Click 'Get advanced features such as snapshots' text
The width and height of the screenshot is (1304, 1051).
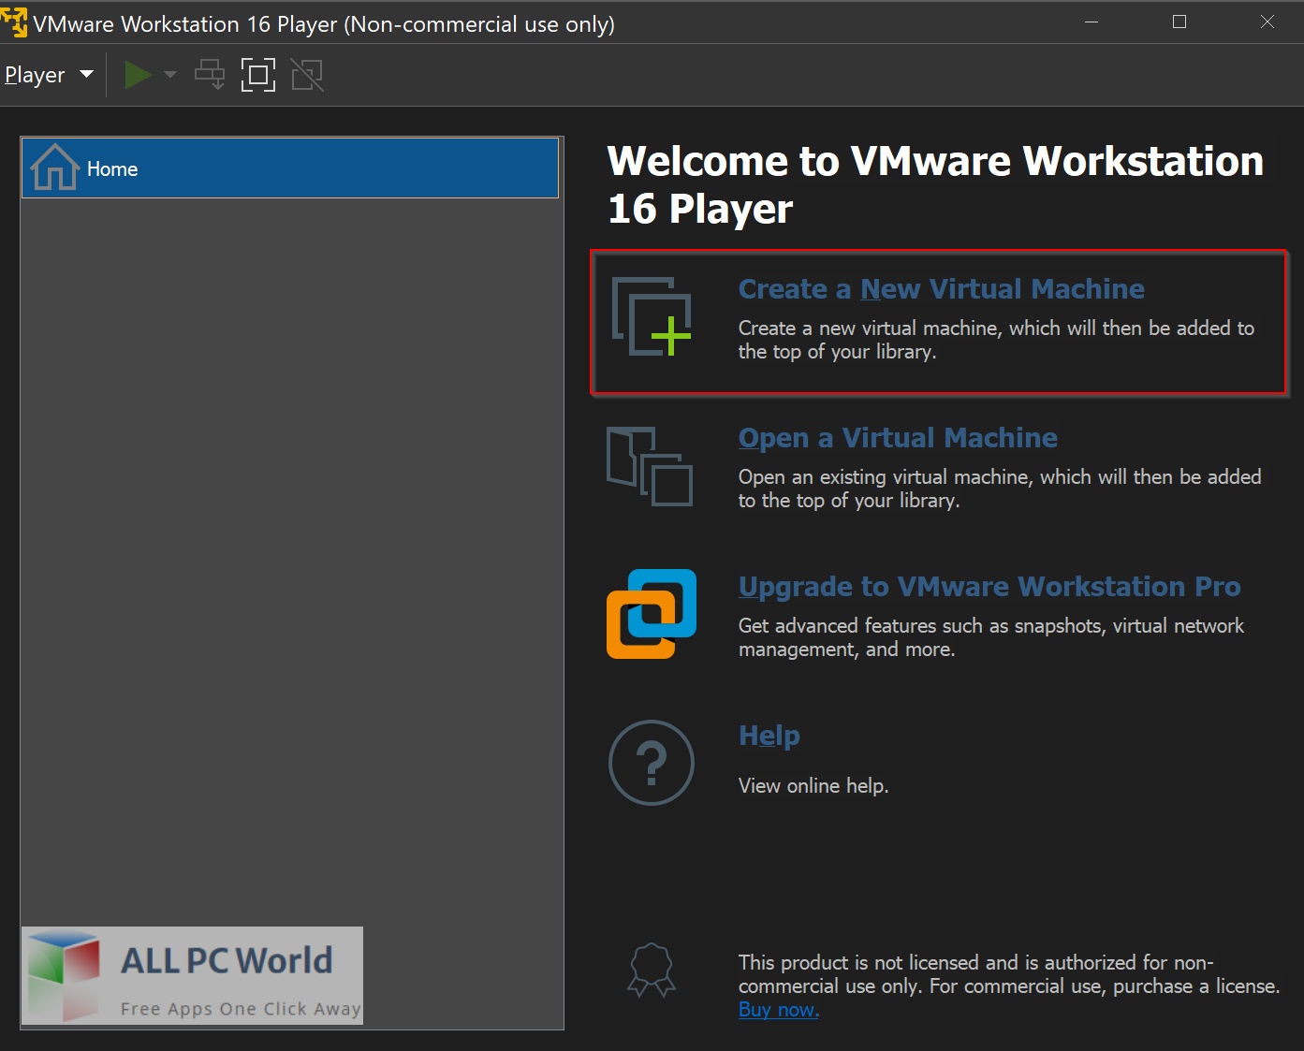[x=991, y=637]
